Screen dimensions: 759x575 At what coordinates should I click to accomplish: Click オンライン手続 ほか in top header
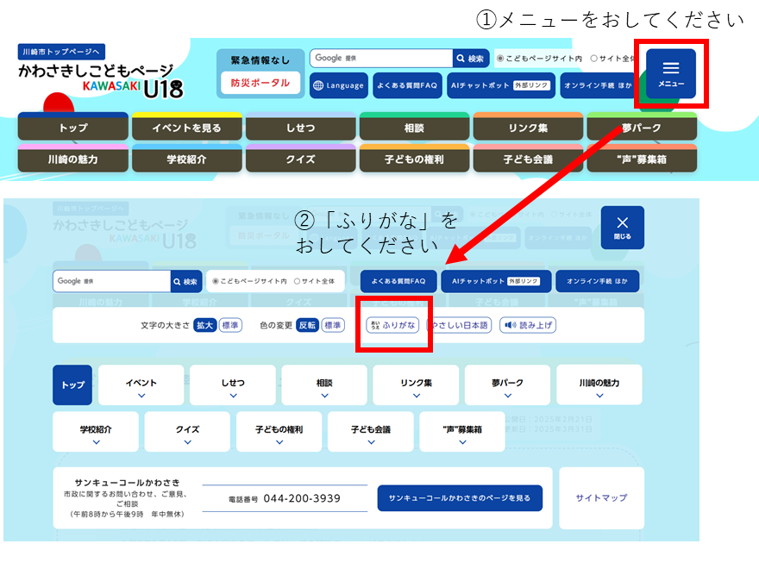pyautogui.click(x=599, y=85)
